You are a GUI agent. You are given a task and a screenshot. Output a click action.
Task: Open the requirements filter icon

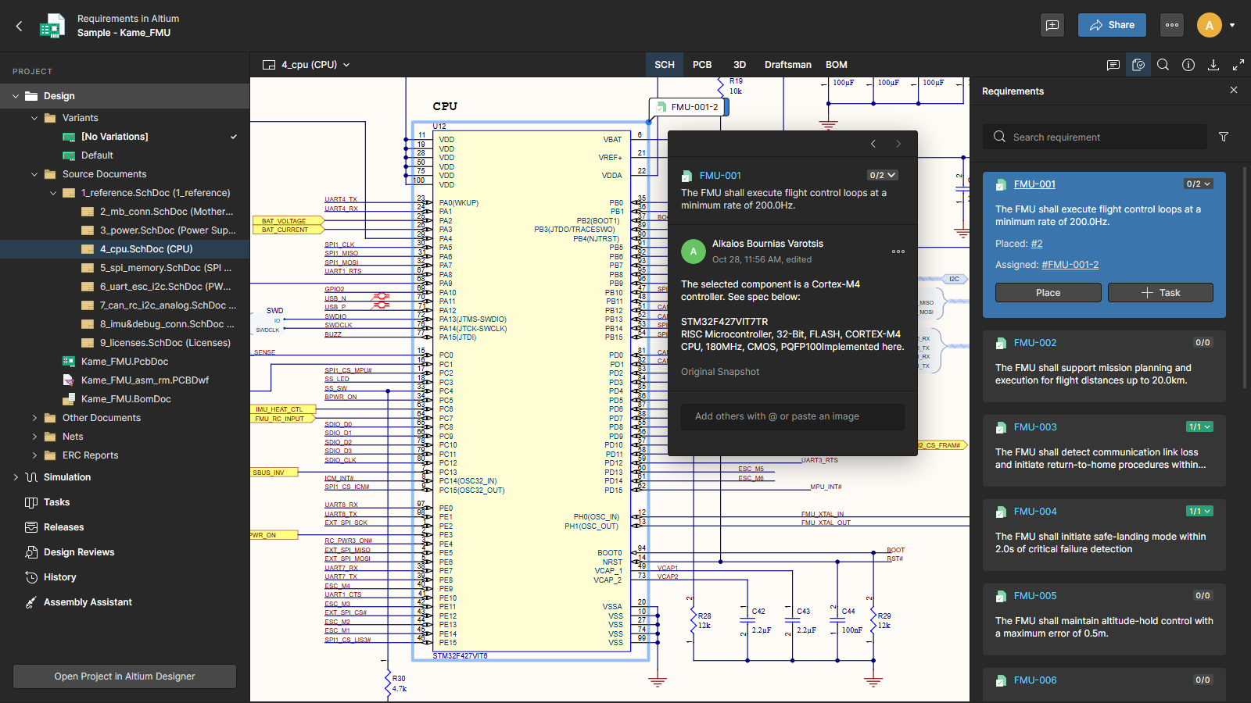(x=1224, y=137)
